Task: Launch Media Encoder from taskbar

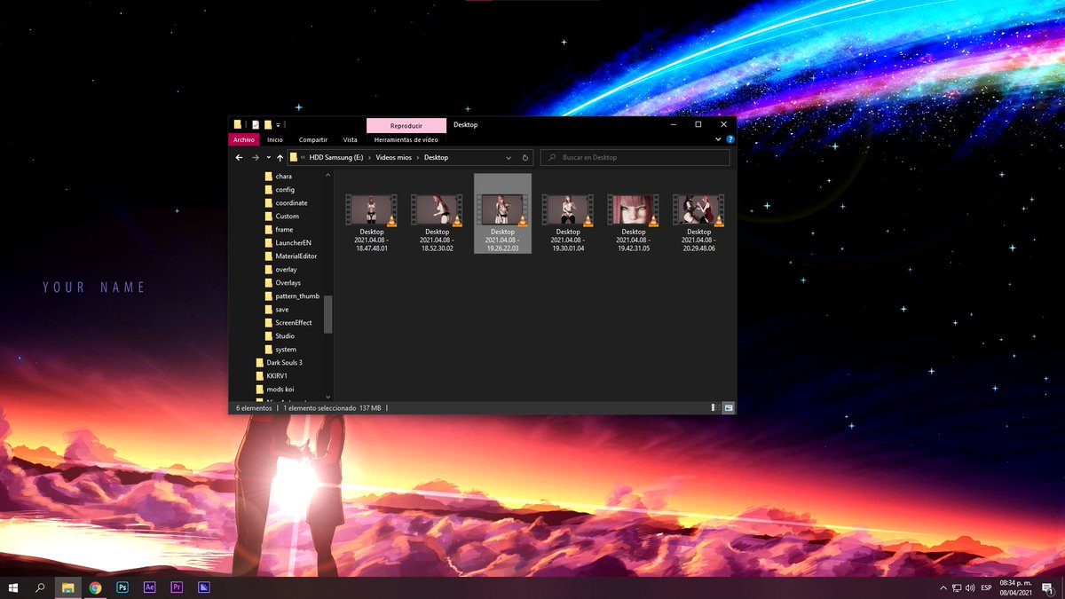Action: 203,587
